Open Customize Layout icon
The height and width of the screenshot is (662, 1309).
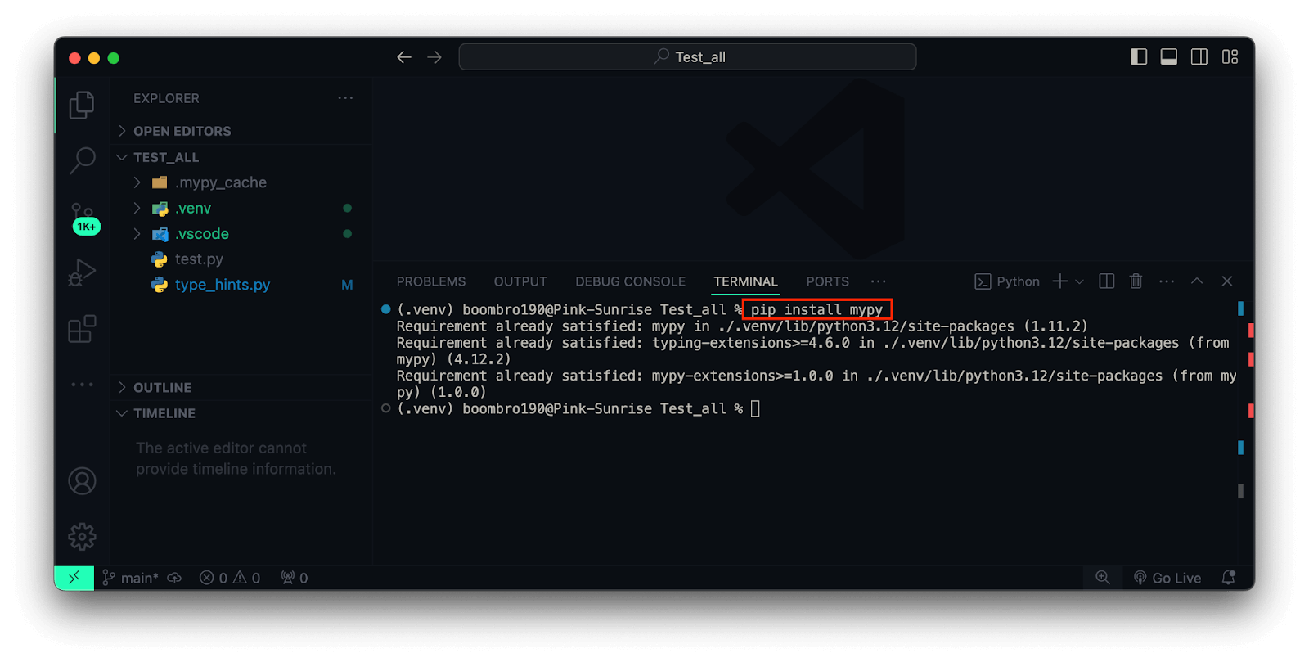tap(1230, 56)
